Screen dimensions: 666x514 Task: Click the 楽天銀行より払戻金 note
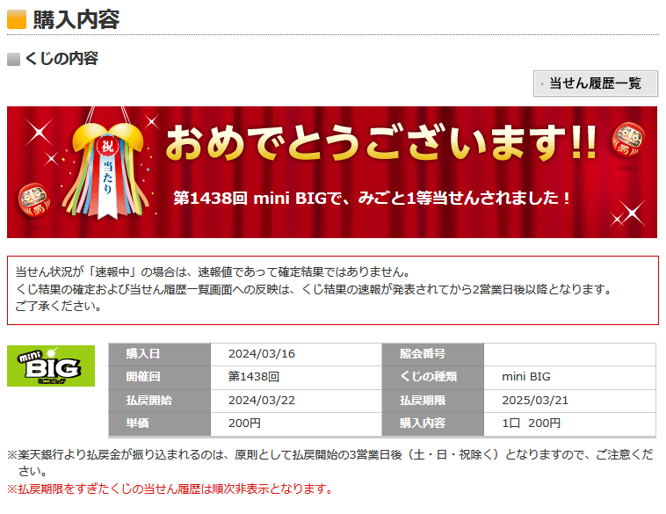330,462
